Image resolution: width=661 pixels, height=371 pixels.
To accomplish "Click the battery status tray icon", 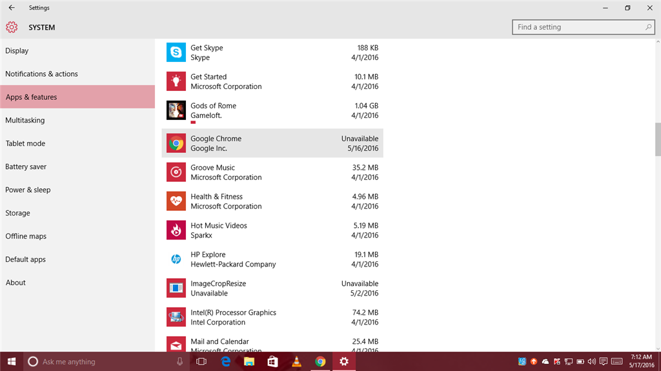I will click(580, 362).
